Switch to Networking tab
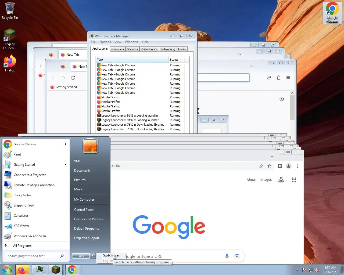Image resolution: width=344 pixels, height=275 pixels. point(168,49)
